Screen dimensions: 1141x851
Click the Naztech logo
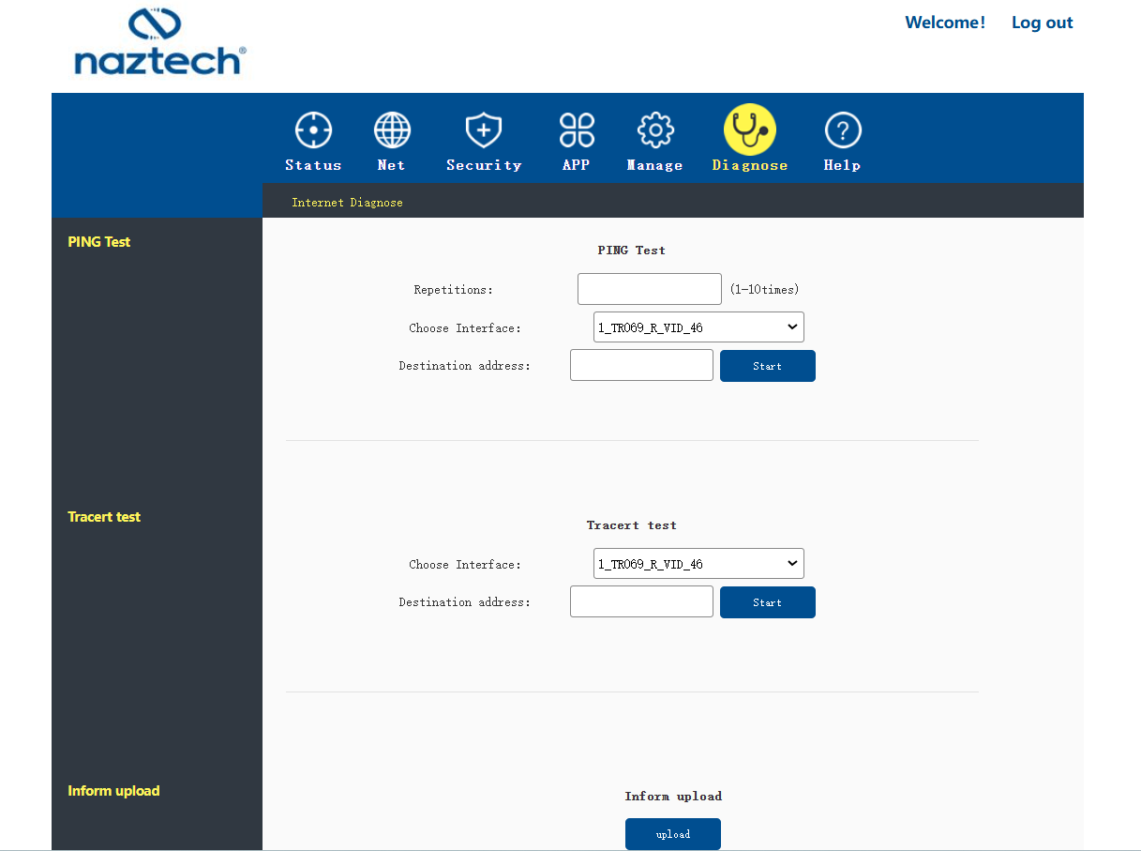click(x=159, y=41)
